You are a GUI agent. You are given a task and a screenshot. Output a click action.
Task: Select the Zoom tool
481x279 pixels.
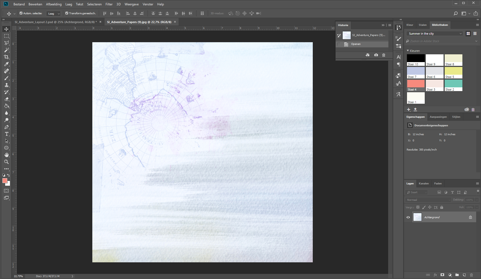6,162
